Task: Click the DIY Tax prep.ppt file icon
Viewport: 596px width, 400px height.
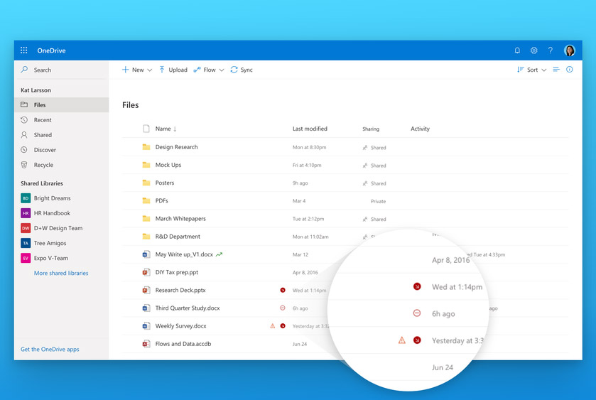Action: pyautogui.click(x=146, y=272)
